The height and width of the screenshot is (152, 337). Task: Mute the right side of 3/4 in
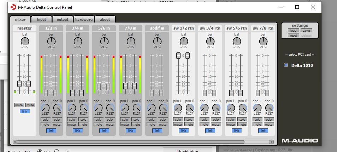coord(83,125)
